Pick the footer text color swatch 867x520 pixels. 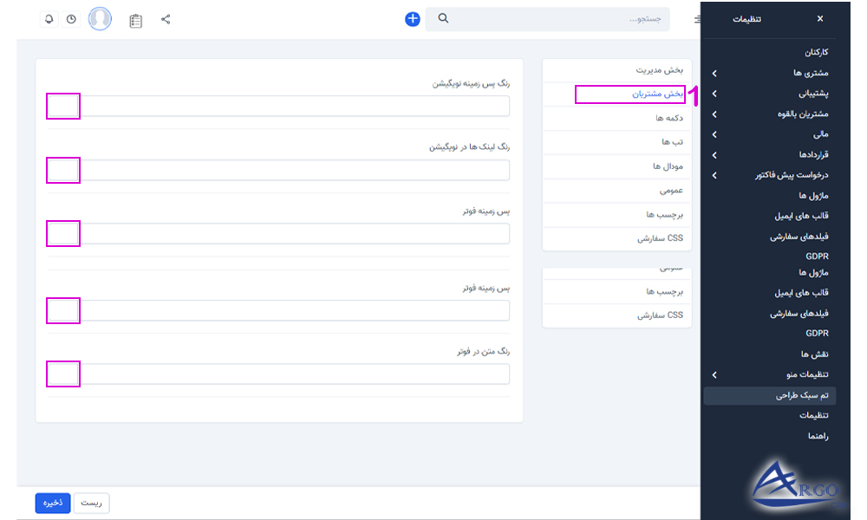pyautogui.click(x=62, y=374)
